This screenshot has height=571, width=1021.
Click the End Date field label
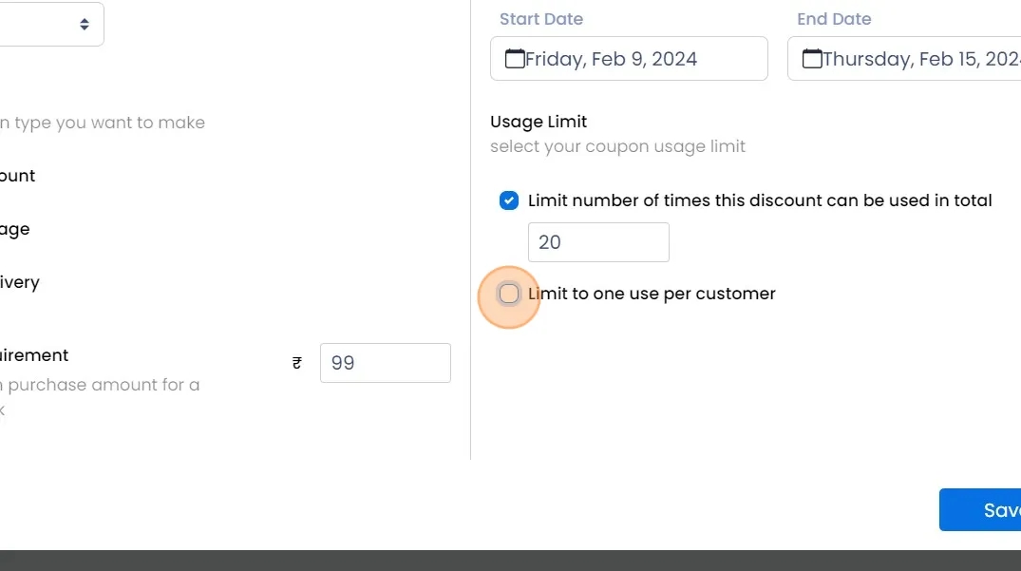(834, 19)
